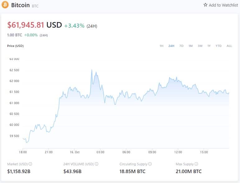Click the 61 500 y-axis label
Viewport: 240px width, 183px height.
(x=14, y=92)
